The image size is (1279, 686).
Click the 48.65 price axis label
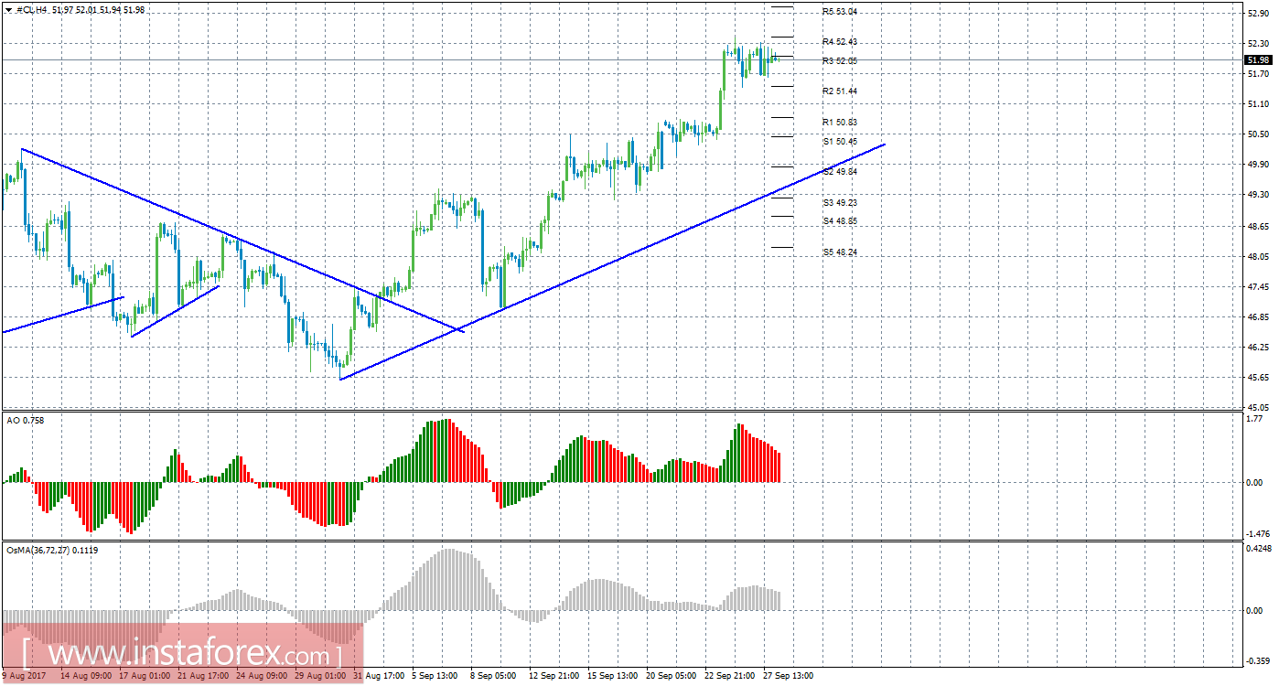pyautogui.click(x=1257, y=226)
